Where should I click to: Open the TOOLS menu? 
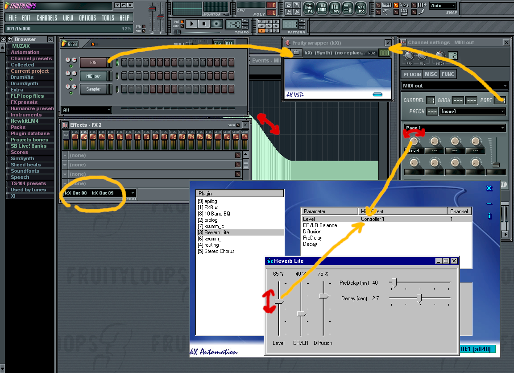pyautogui.click(x=108, y=18)
